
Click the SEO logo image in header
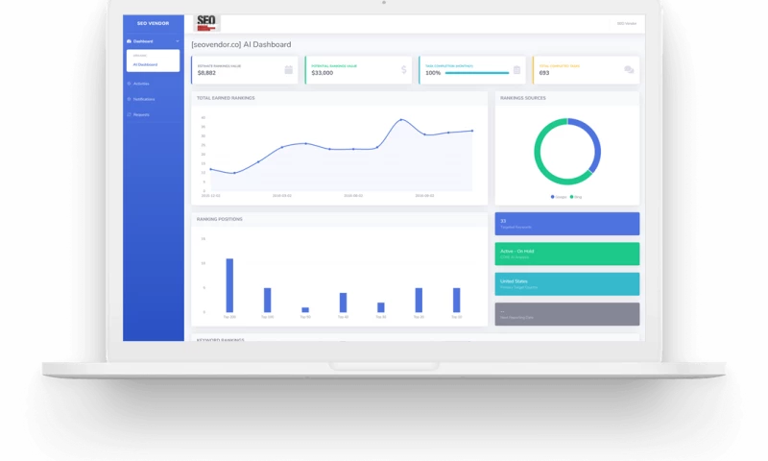coord(206,23)
